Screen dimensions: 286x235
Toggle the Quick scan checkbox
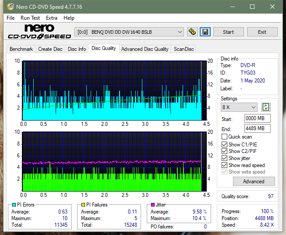tap(224, 137)
